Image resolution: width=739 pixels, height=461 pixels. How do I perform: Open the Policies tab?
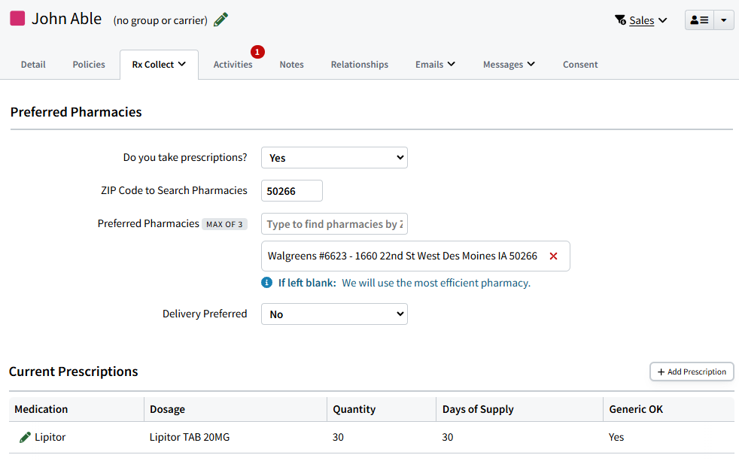(x=88, y=64)
